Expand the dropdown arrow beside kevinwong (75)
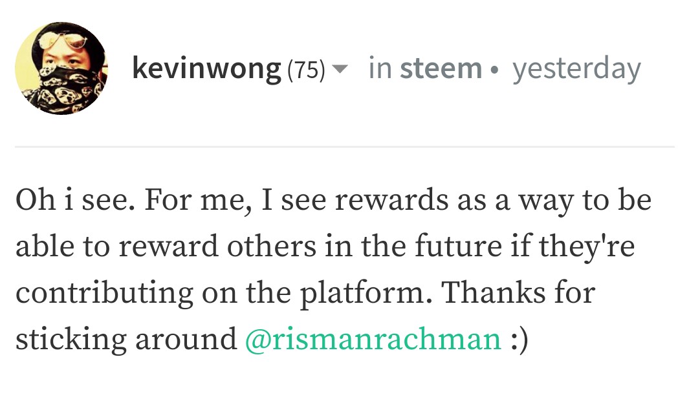Viewport: 689px width, 397px height. click(x=340, y=69)
